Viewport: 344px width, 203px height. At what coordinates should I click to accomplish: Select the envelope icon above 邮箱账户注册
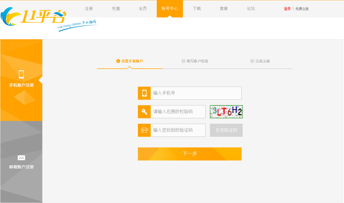21,157
